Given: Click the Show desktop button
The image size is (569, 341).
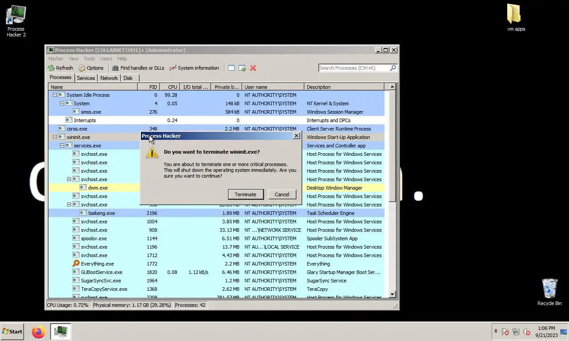Looking at the screenshot, I should click(x=564, y=332).
